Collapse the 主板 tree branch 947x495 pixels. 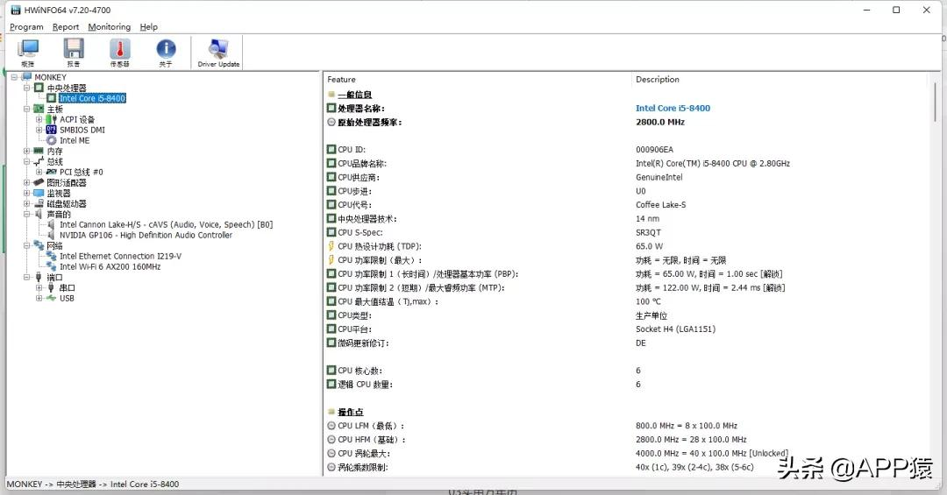[x=26, y=109]
